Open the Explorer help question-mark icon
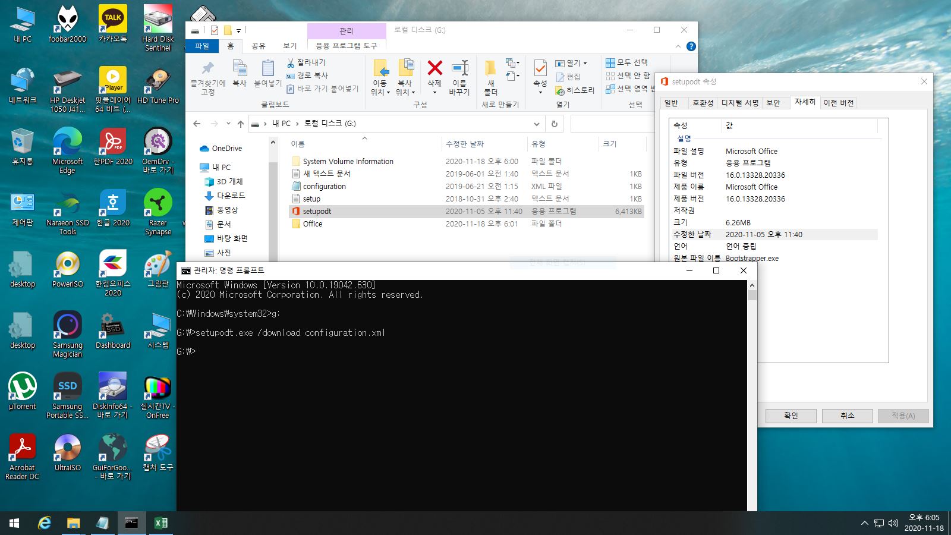The image size is (951, 535). (691, 46)
